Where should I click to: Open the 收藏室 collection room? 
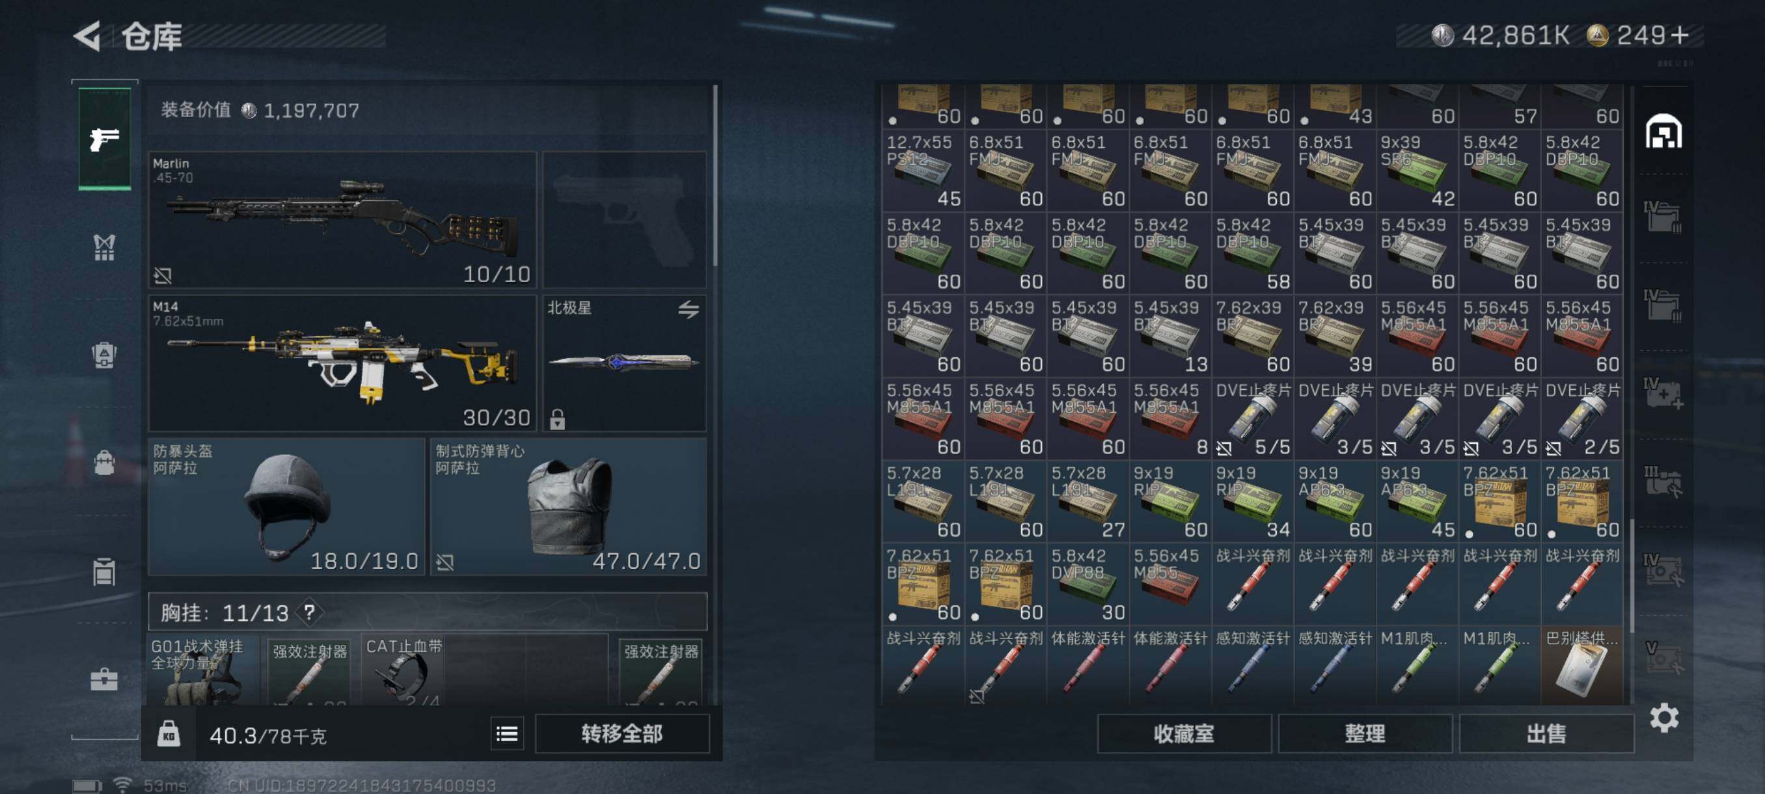pyautogui.click(x=1184, y=734)
